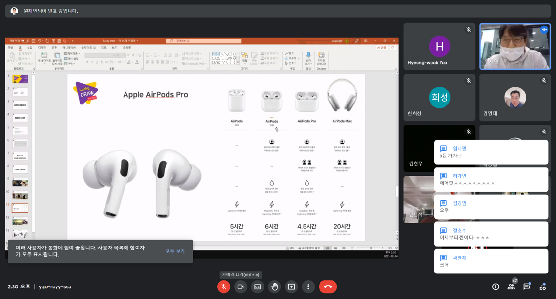Open the chat panel icon
This screenshot has width=556, height=299.
pos(527,286)
